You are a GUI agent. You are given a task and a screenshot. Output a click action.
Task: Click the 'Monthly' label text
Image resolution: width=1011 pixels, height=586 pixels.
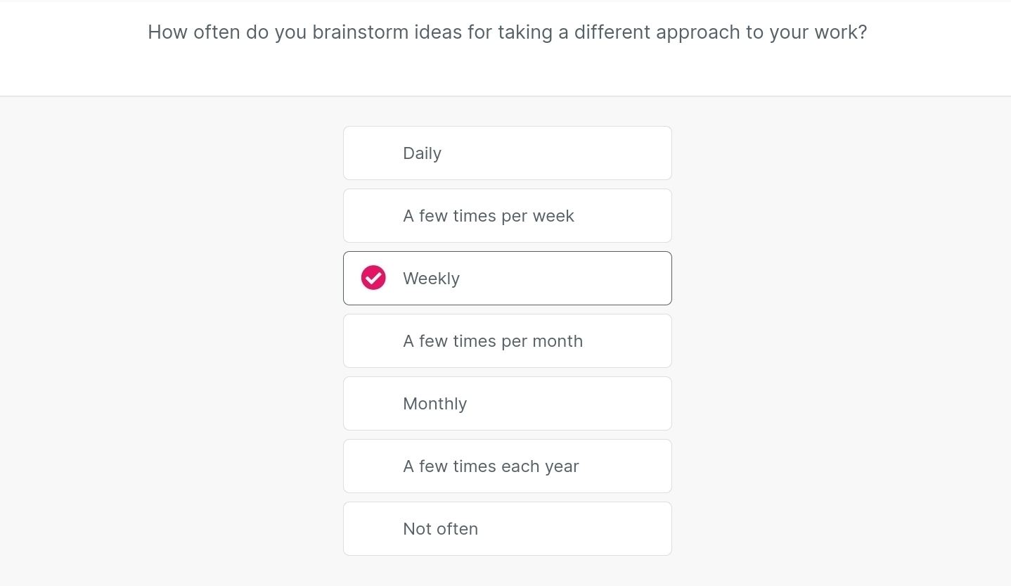(x=434, y=404)
